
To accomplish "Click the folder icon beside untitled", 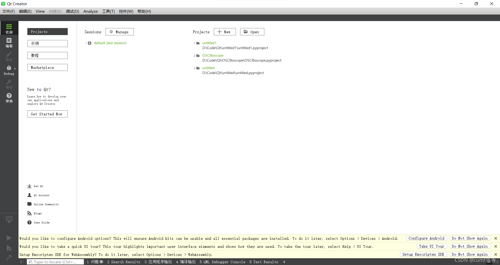I will [198, 68].
